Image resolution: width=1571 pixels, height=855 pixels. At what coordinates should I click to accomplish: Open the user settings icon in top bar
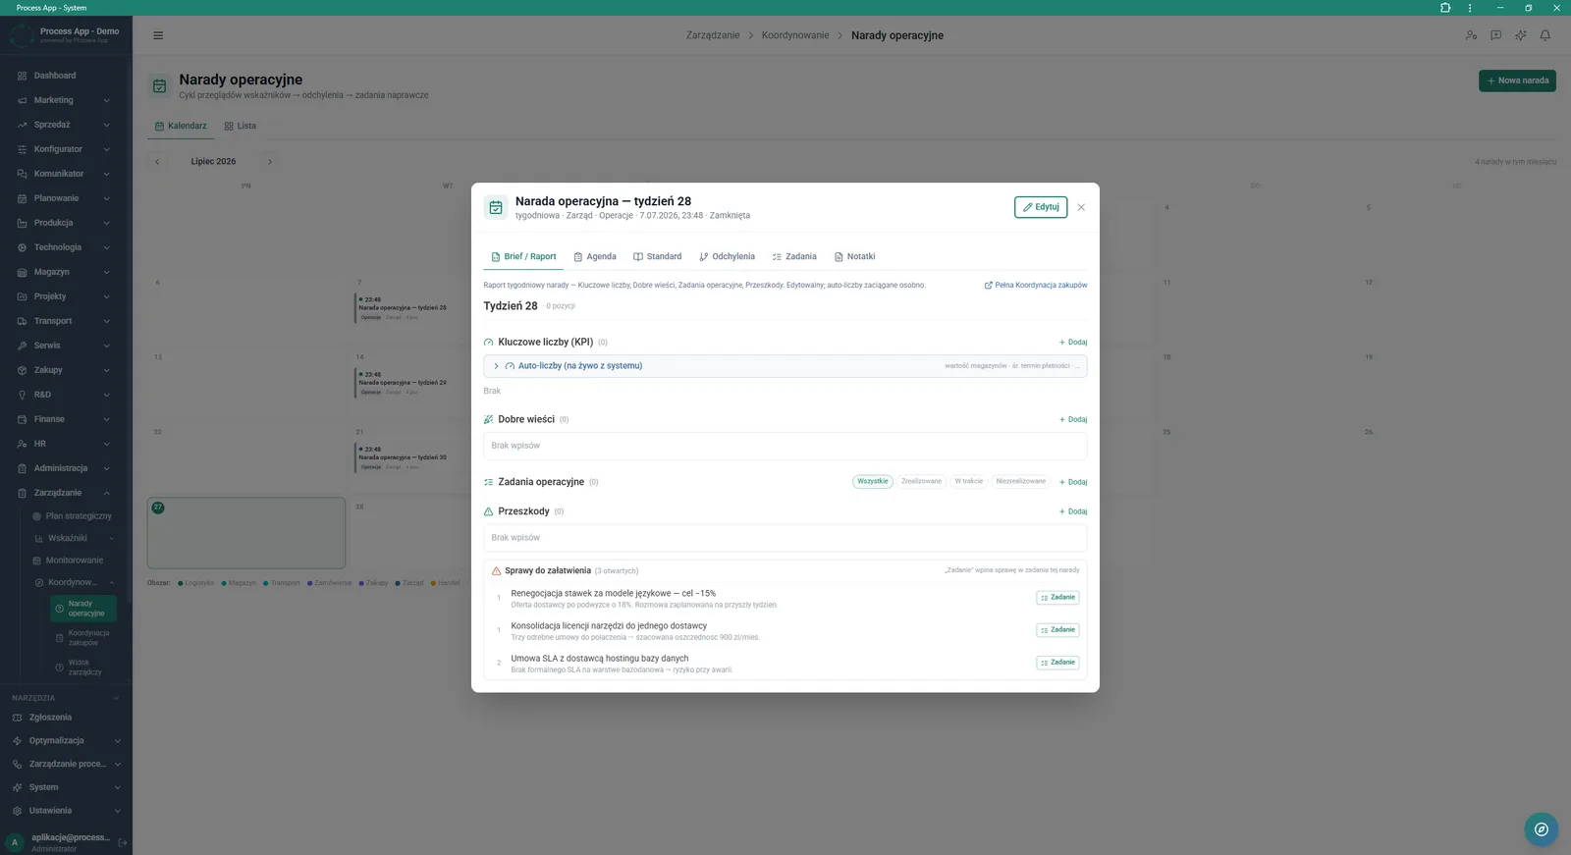tap(1471, 35)
